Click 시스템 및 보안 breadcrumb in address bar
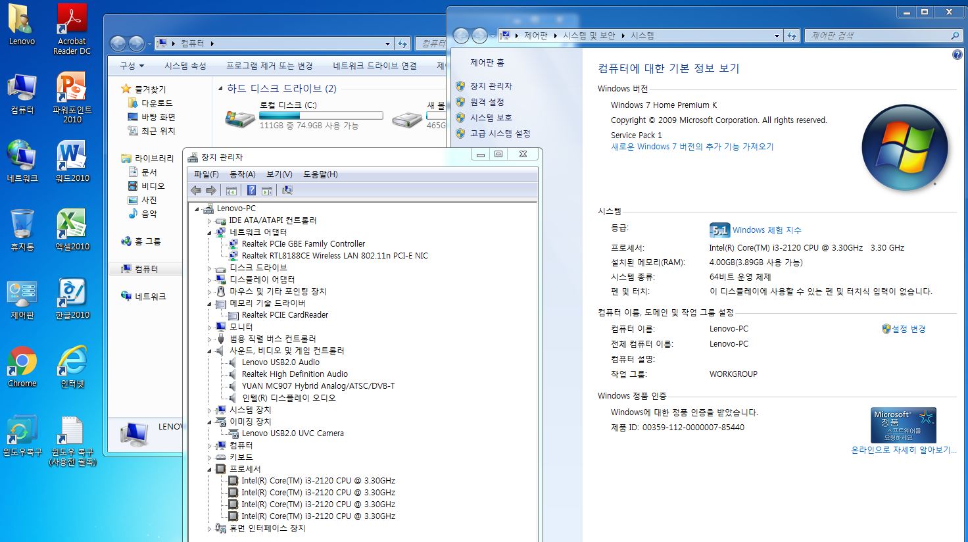Screen dimensions: 968x542 pos(589,36)
